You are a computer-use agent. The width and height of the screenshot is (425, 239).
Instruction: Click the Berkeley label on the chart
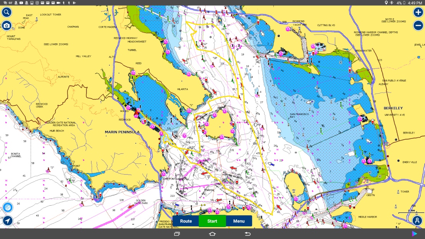pos(393,108)
